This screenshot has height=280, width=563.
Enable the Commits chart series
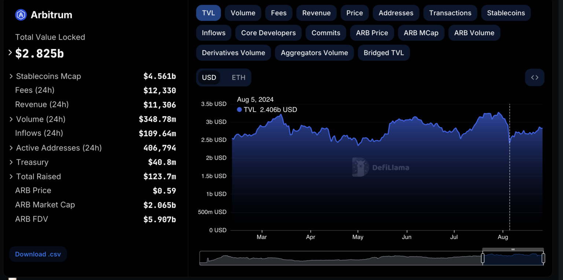(326, 33)
